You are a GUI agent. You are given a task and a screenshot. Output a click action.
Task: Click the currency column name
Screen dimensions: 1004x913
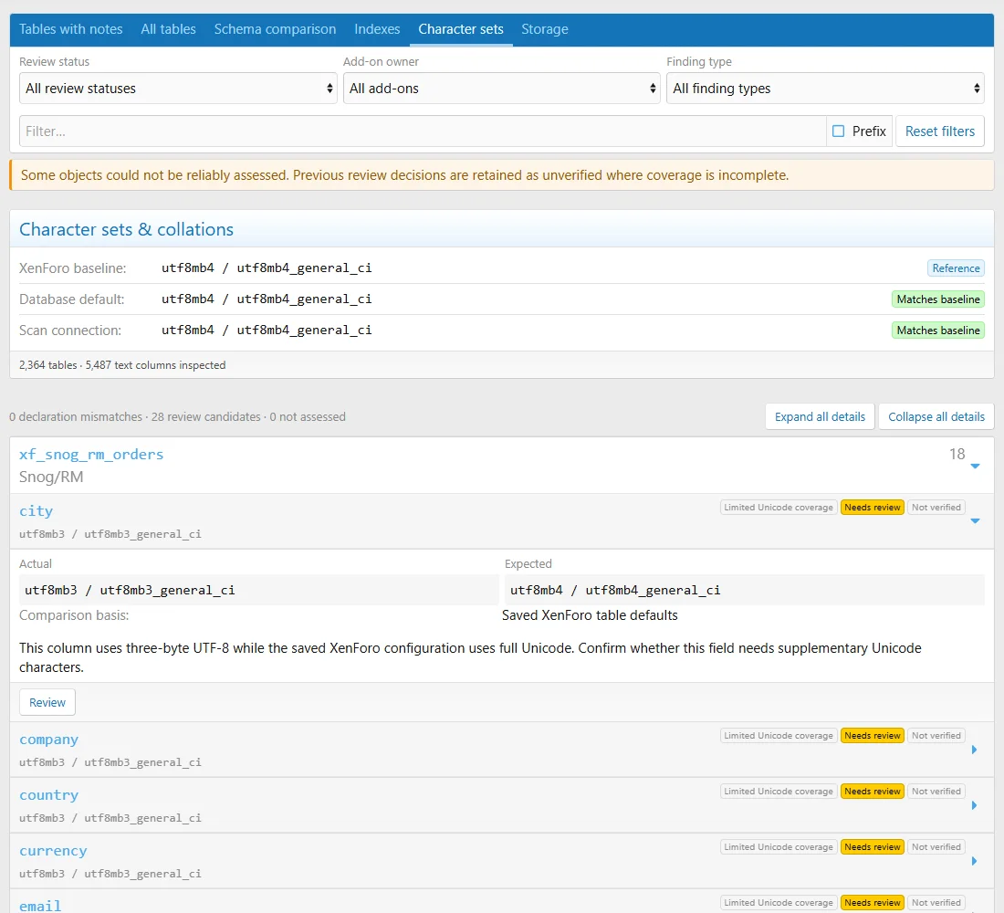coord(53,851)
